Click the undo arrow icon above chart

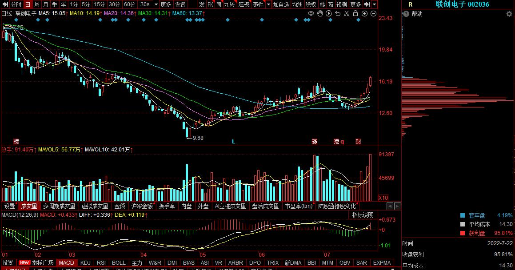[x=338, y=13]
